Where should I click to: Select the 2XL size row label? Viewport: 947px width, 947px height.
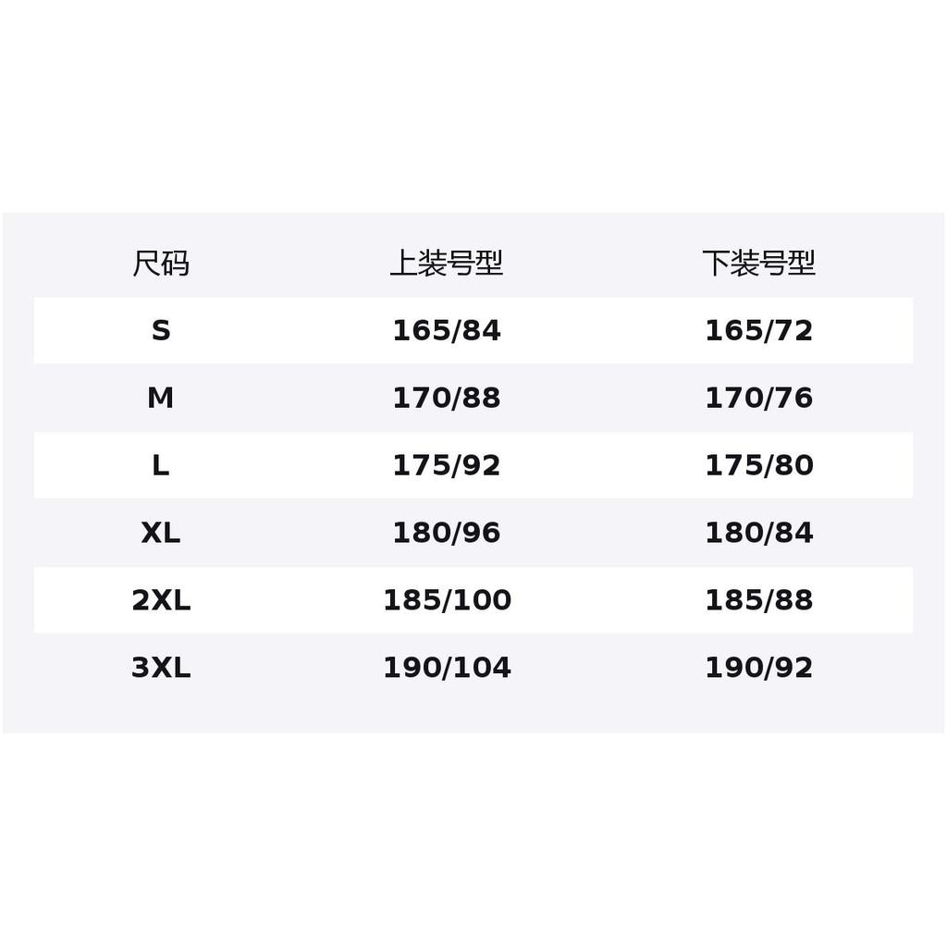click(x=161, y=600)
